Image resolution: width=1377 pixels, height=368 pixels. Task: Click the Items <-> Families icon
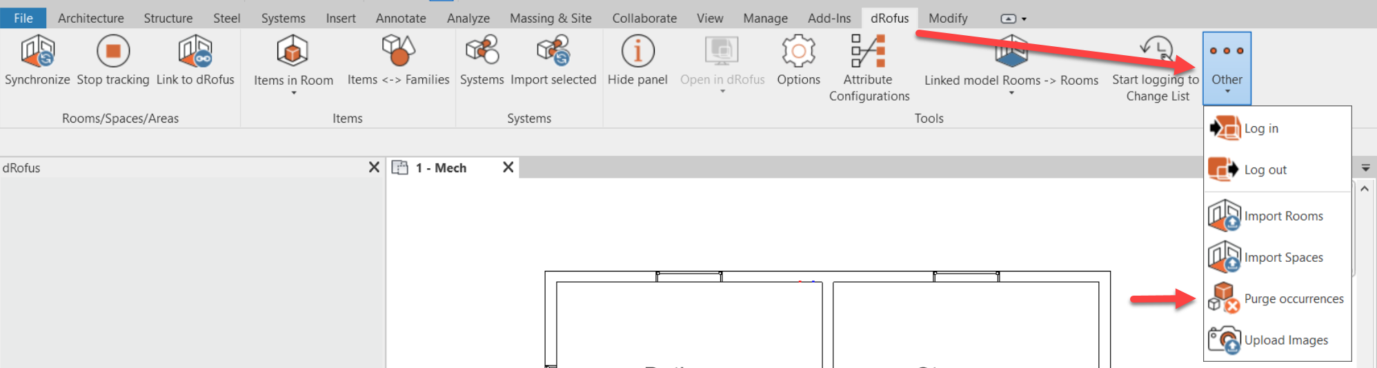pyautogui.click(x=398, y=50)
